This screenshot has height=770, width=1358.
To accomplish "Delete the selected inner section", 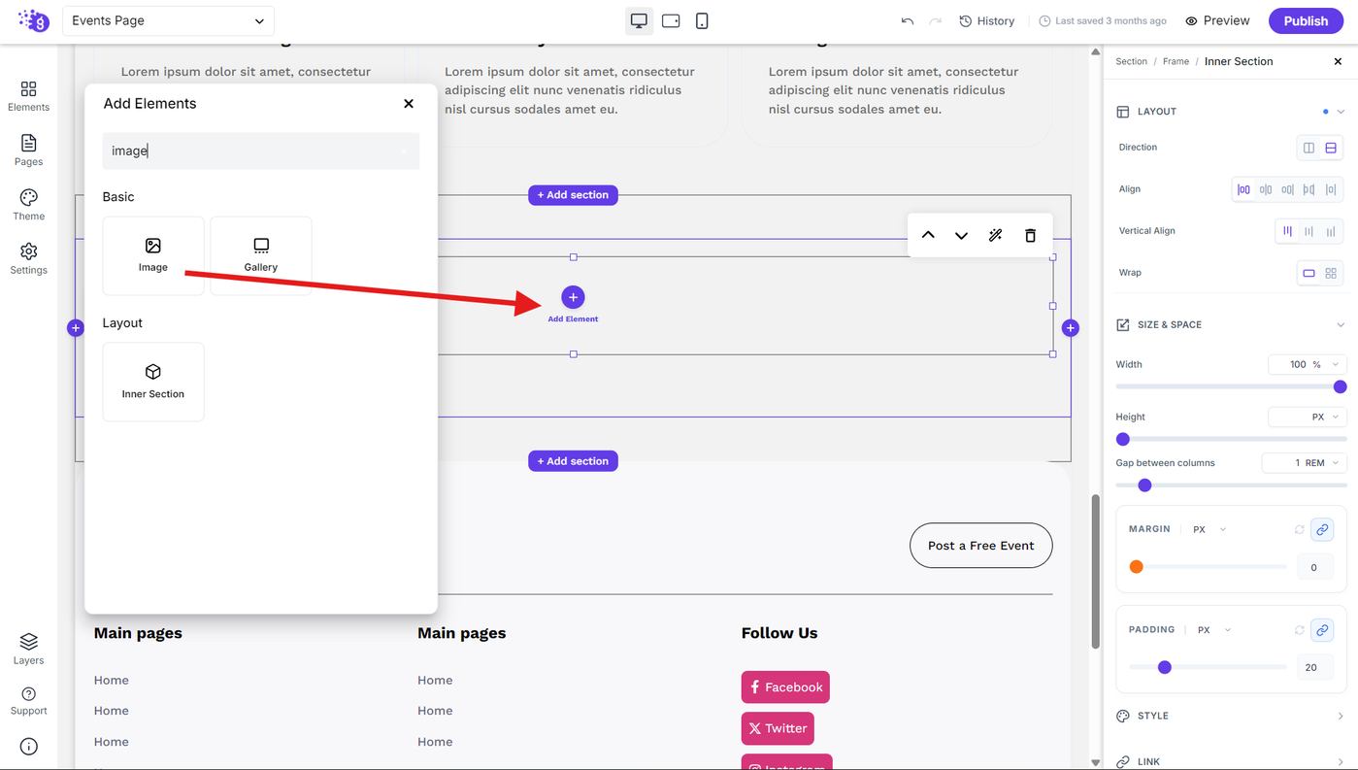I will point(1030,235).
